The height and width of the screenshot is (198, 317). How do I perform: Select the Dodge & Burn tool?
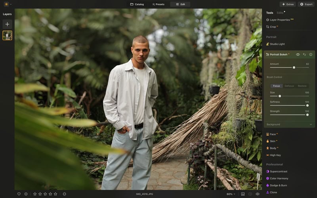point(279,185)
